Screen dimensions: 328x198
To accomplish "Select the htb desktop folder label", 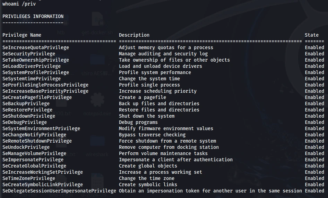I will (61, 33).
